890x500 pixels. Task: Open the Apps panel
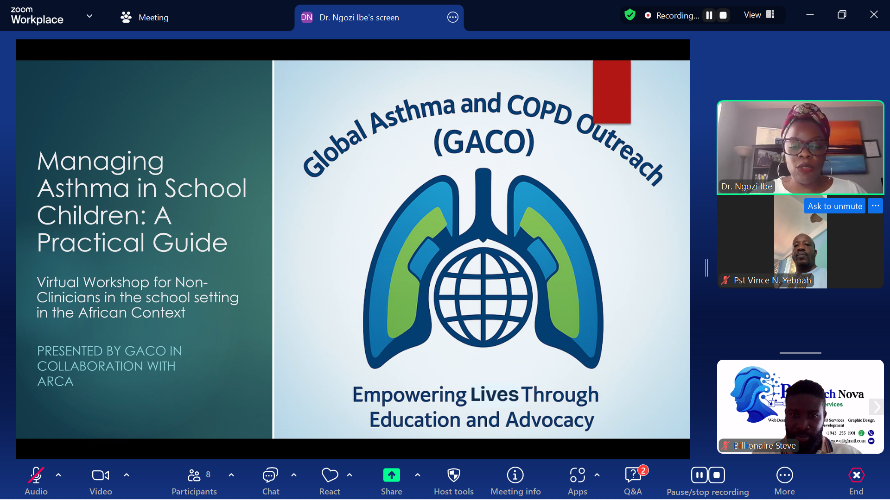577,475
